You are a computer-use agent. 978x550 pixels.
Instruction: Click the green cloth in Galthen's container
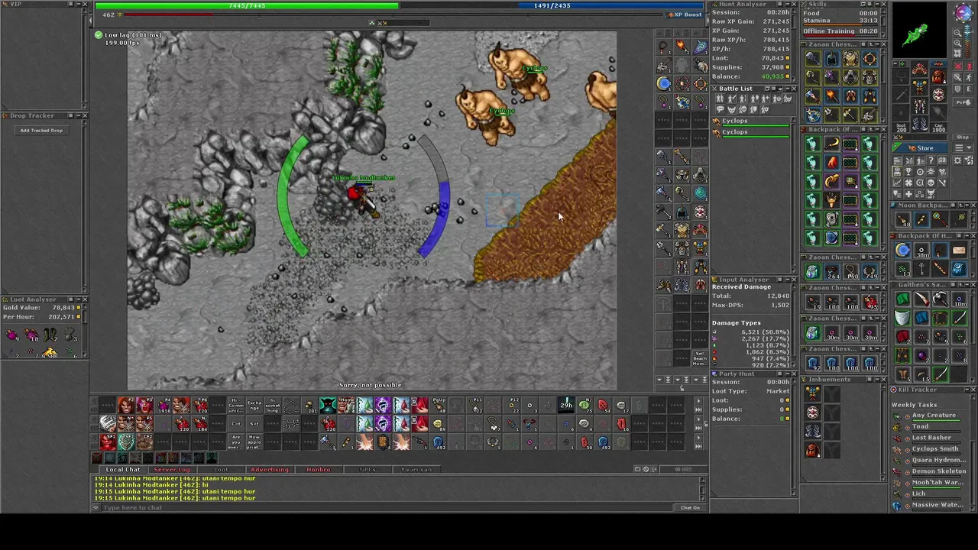click(902, 299)
